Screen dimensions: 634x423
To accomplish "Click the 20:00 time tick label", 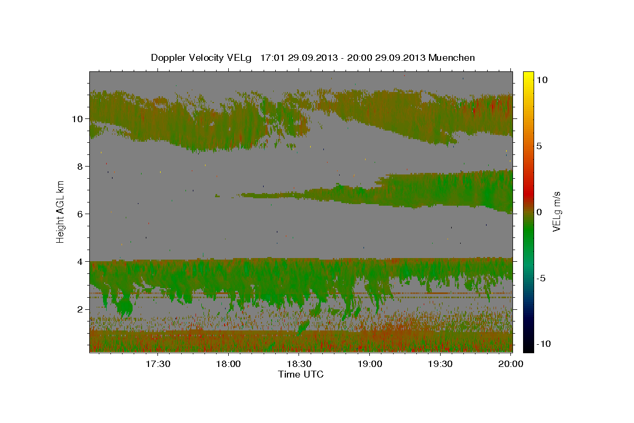I will (x=510, y=364).
